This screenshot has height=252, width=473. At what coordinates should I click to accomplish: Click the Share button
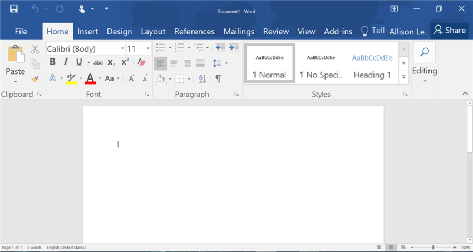point(450,31)
